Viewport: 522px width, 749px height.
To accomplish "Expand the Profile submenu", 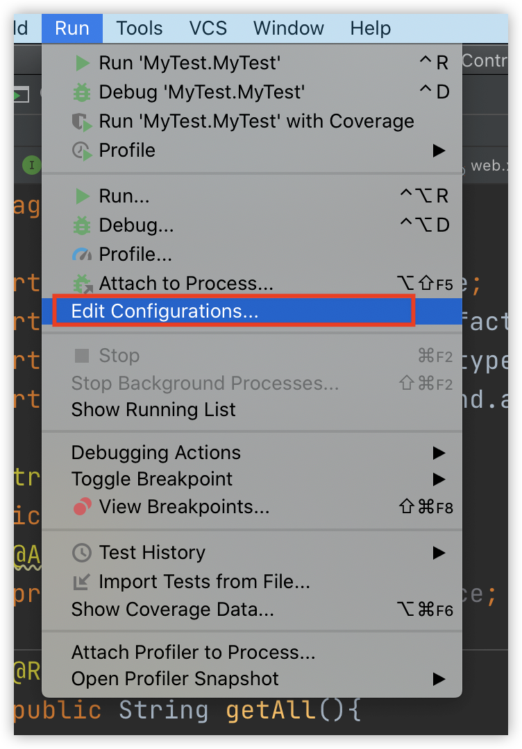I will [439, 150].
